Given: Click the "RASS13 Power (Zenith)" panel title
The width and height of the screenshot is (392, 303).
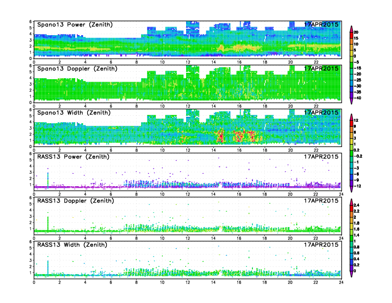Looking at the screenshot, I should [x=73, y=157].
